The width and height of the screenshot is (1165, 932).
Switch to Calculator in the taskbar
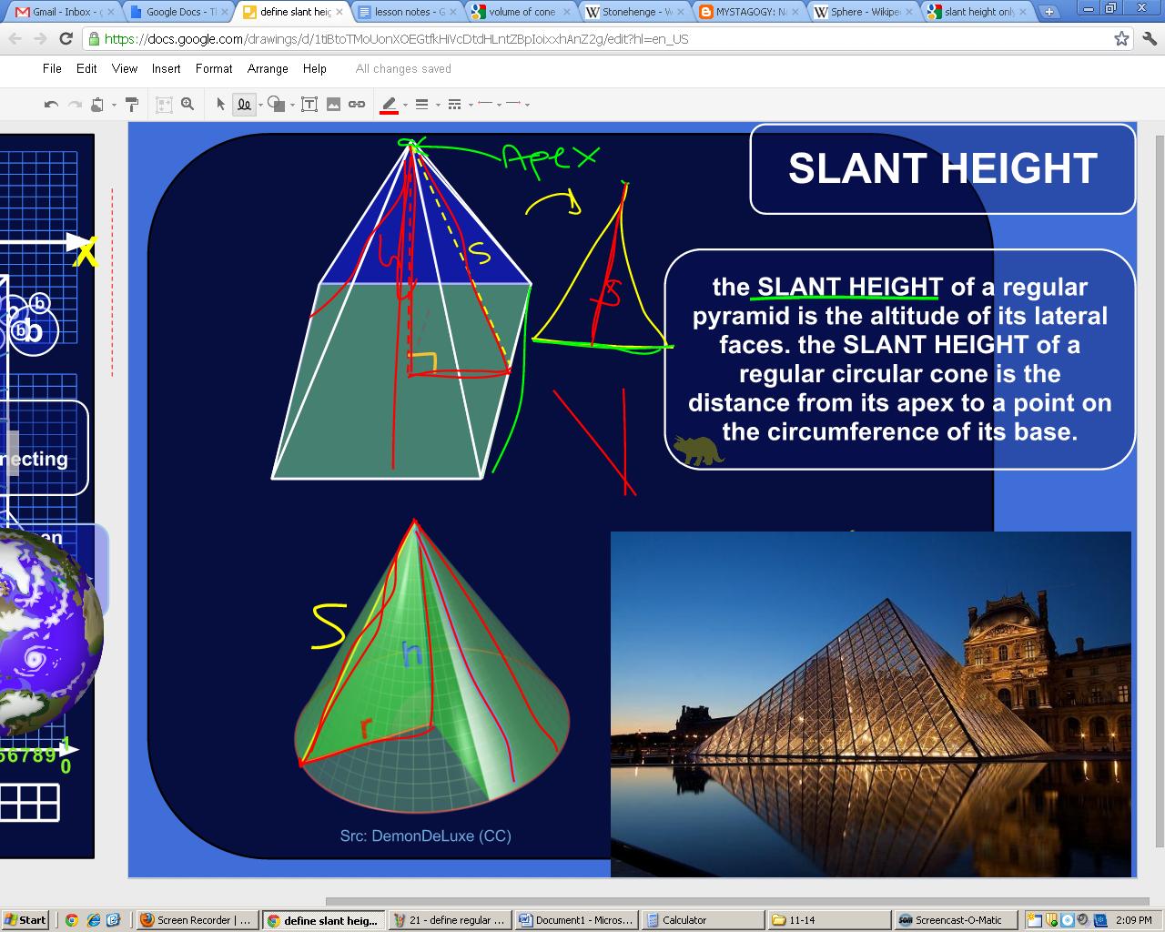(x=702, y=920)
